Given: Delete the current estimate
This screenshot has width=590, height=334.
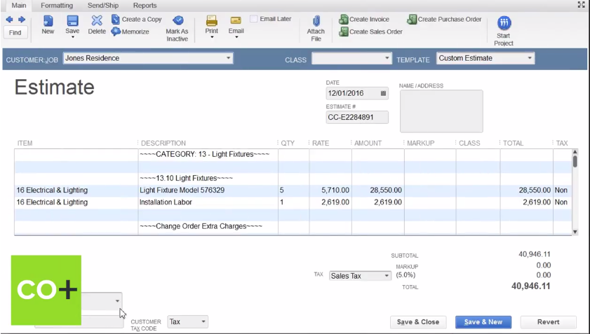Looking at the screenshot, I should (97, 21).
